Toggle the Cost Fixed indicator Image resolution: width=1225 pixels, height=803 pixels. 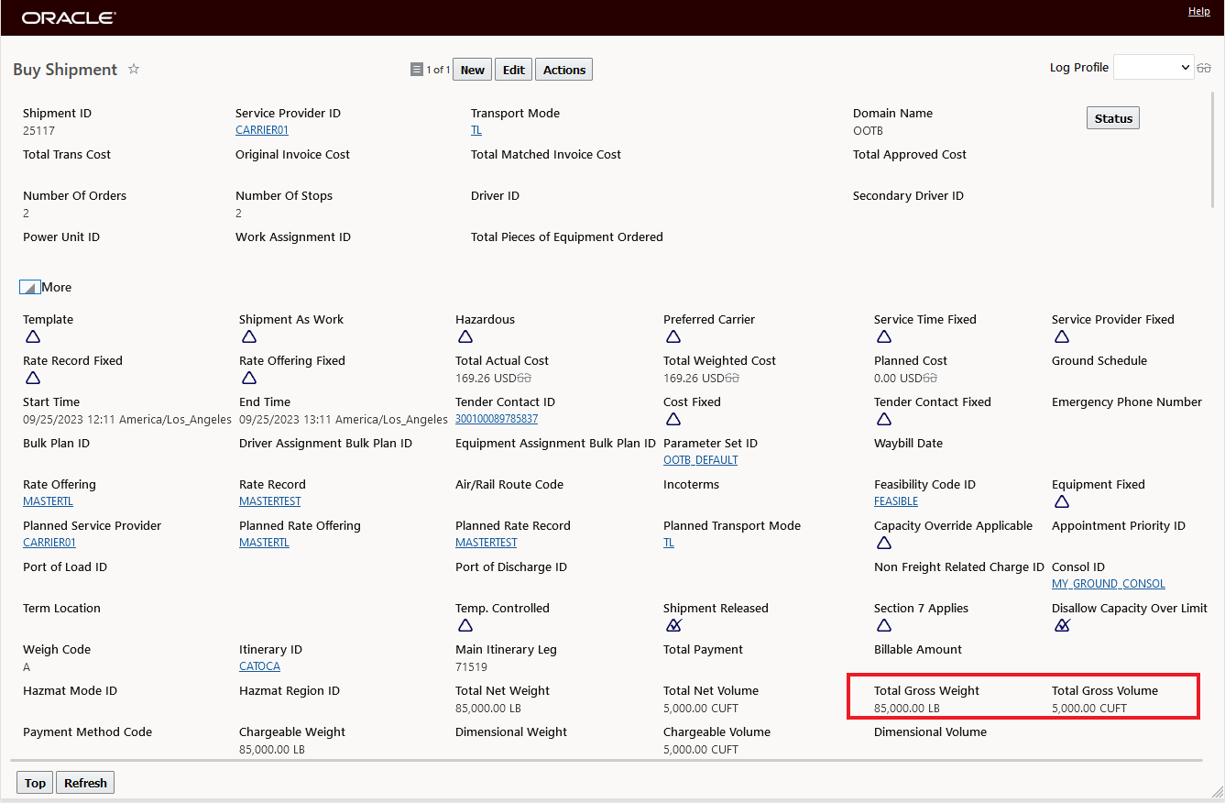coord(673,419)
